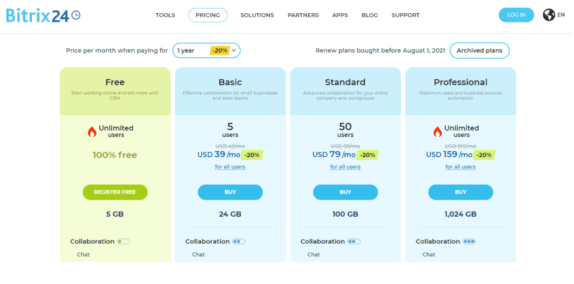574x284 pixels.
Task: Open Archived plans
Action: coord(480,50)
